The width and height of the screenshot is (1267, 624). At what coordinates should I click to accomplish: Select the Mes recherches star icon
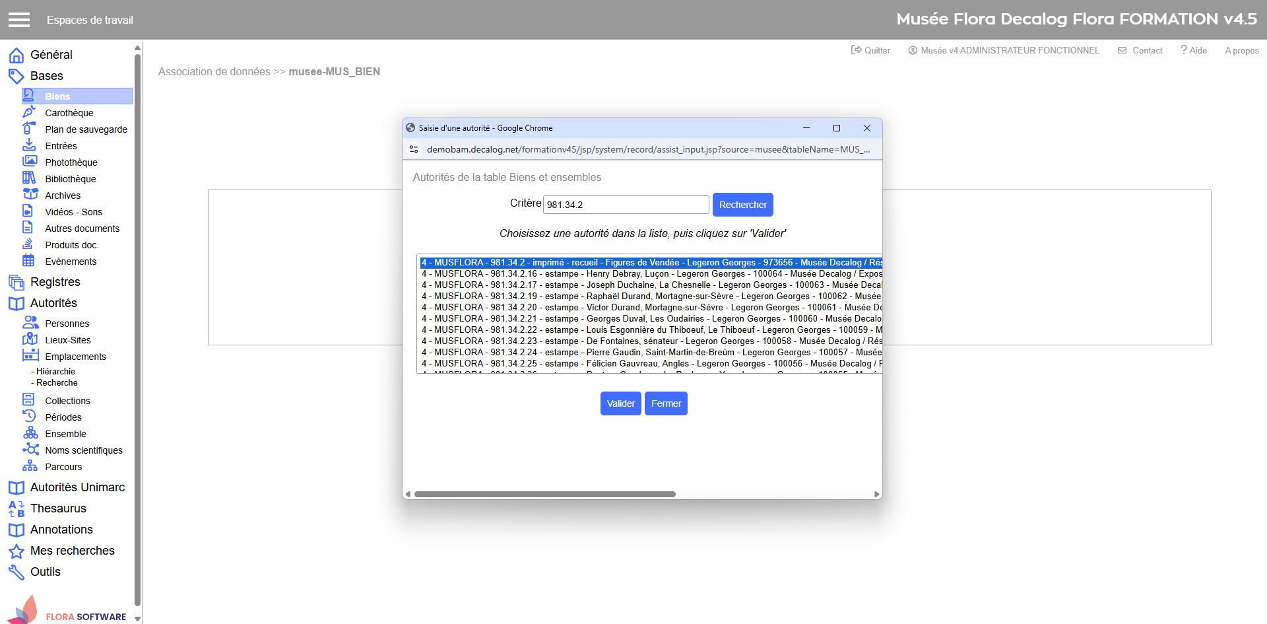tap(16, 551)
